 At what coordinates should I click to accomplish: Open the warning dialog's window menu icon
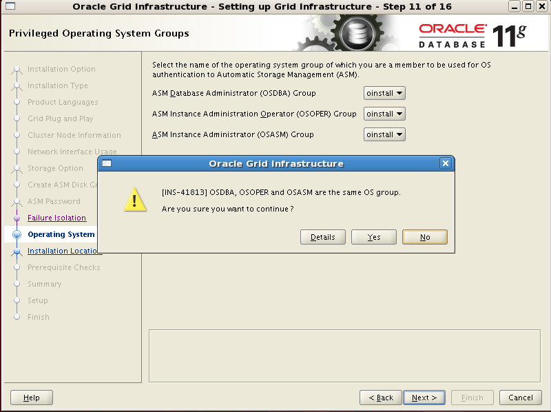click(x=107, y=163)
